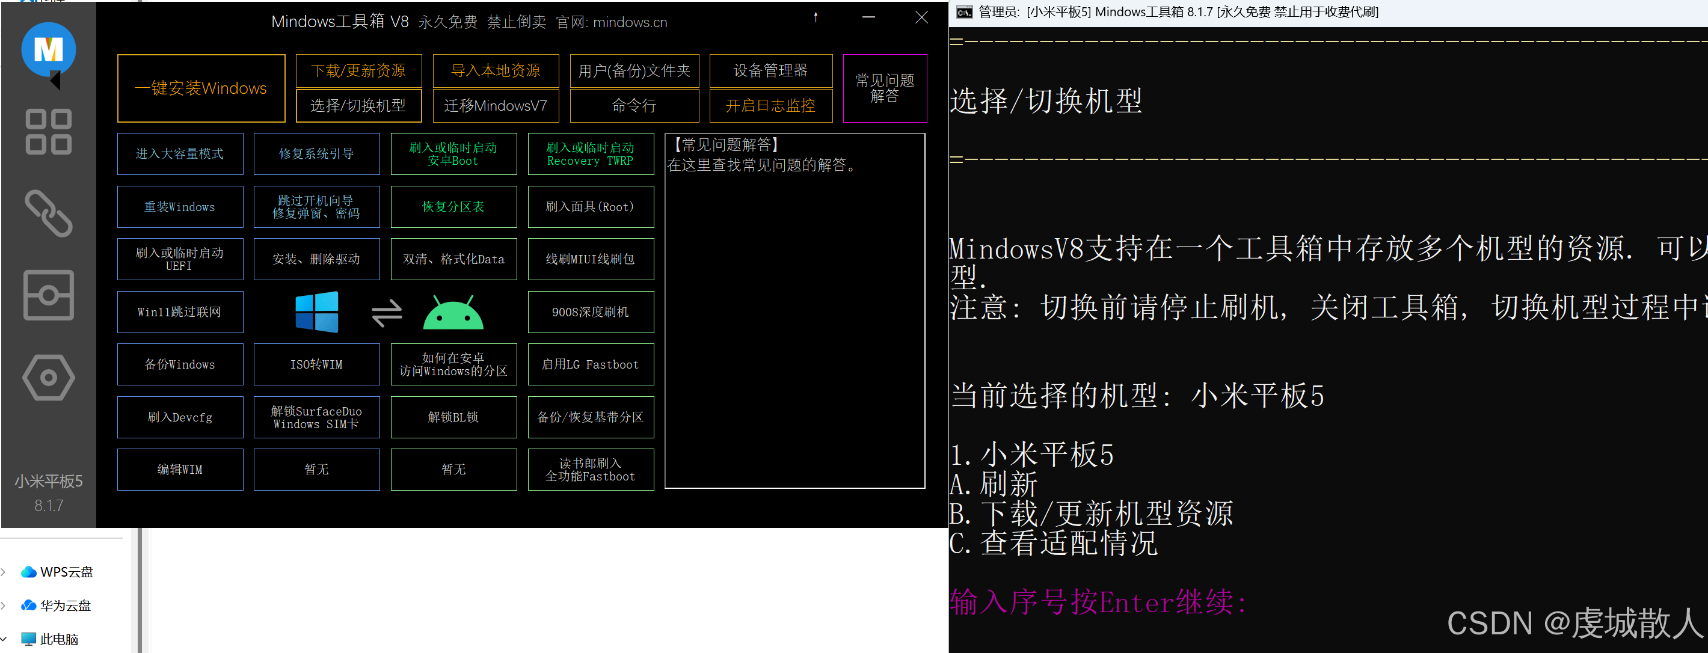The height and width of the screenshot is (653, 1708).
Task: Open the disk partition sidebar icon
Action: tap(48, 295)
